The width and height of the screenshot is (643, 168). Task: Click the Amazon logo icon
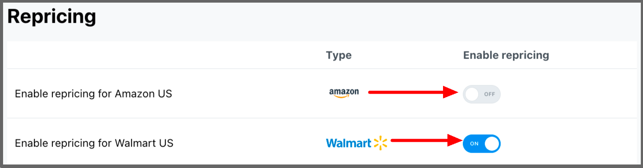(344, 93)
